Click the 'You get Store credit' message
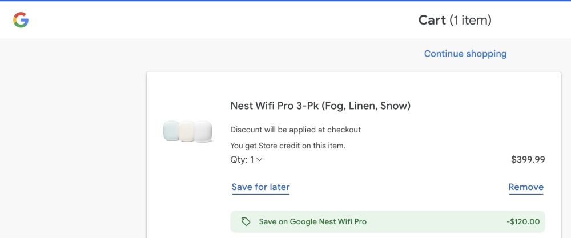This screenshot has width=571, height=238. click(288, 146)
